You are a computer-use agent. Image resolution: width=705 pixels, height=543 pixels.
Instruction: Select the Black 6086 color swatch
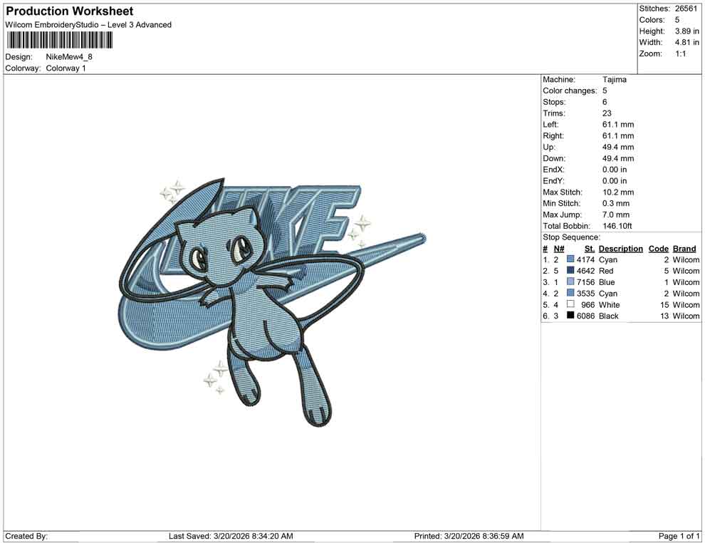coord(569,316)
